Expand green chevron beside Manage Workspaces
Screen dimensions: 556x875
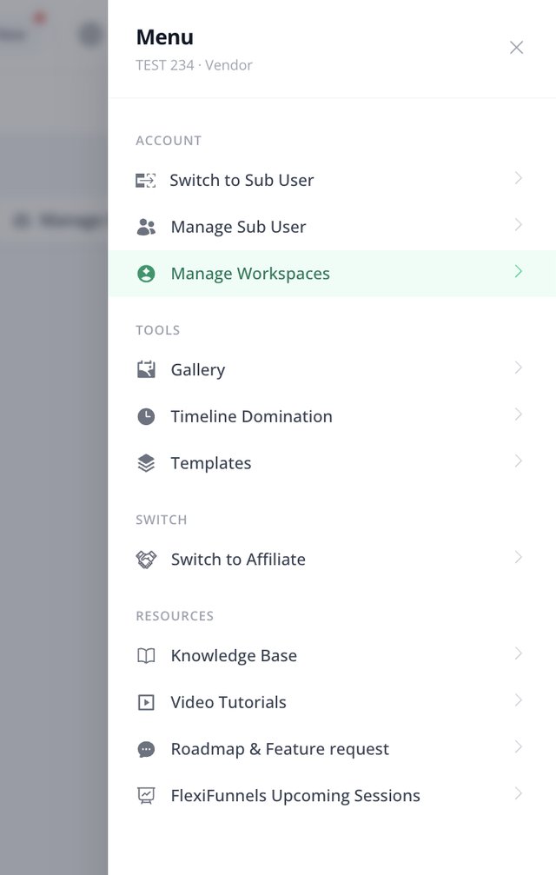tap(518, 271)
